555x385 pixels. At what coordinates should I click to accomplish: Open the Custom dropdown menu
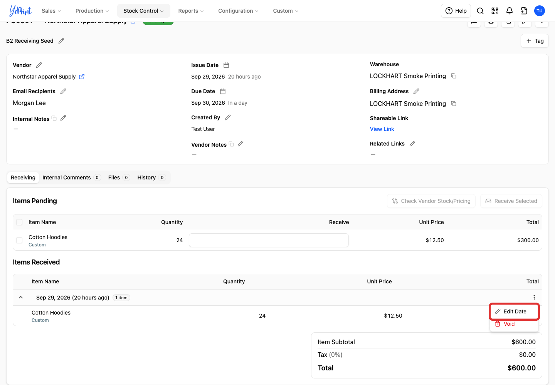[286, 11]
